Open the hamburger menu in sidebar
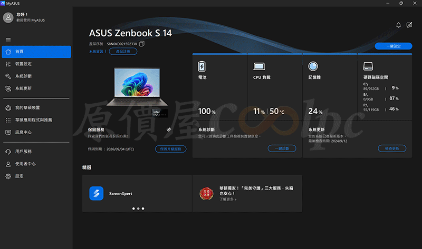This screenshot has width=422, height=249. [8, 40]
